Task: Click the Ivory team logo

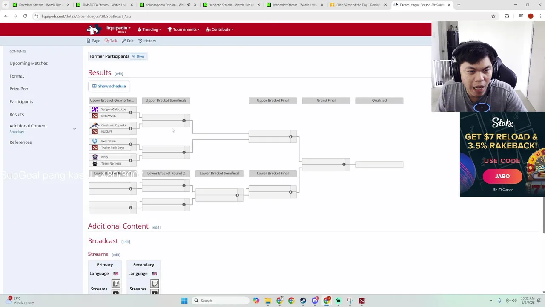Action: (x=95, y=157)
